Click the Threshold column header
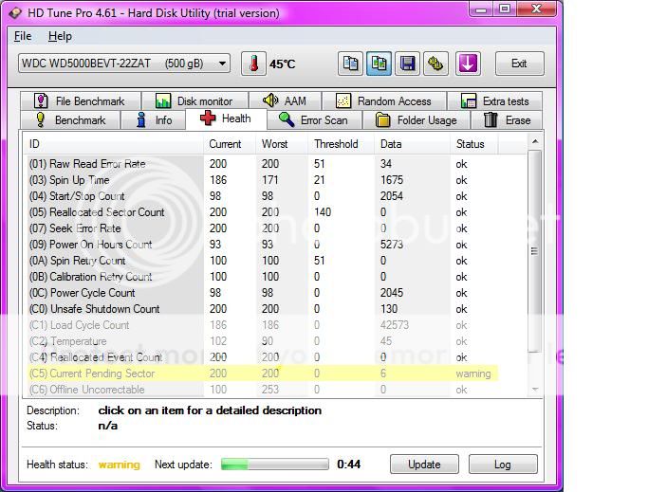Screen dimensions: 648x492 pyautogui.click(x=341, y=144)
